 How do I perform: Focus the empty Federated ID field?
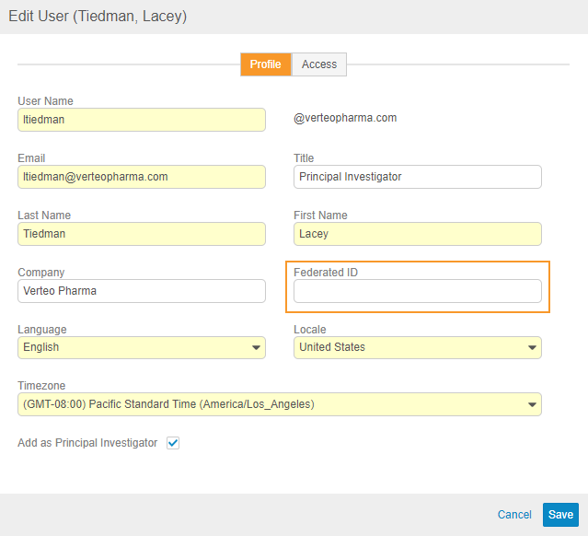[417, 291]
